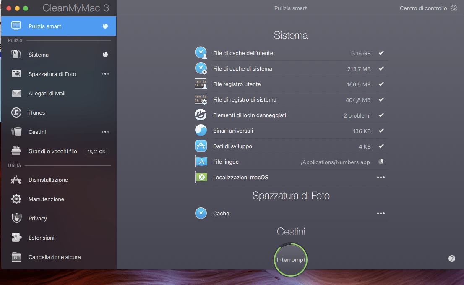The width and height of the screenshot is (464, 285).
Task: Select the iTunes music note icon
Action: (x=16, y=112)
